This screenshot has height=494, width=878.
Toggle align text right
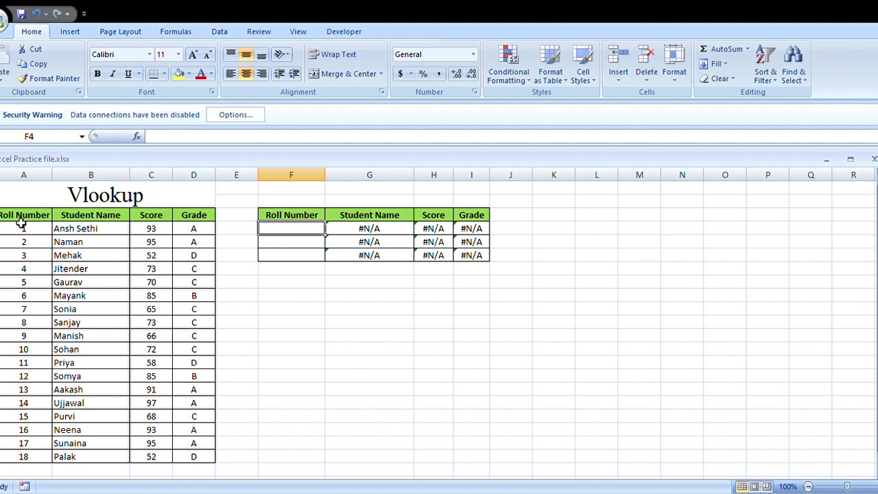[261, 74]
